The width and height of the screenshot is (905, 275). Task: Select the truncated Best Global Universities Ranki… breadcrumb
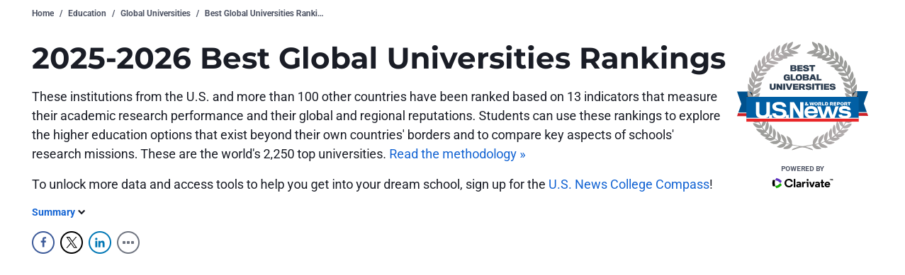pyautogui.click(x=264, y=13)
